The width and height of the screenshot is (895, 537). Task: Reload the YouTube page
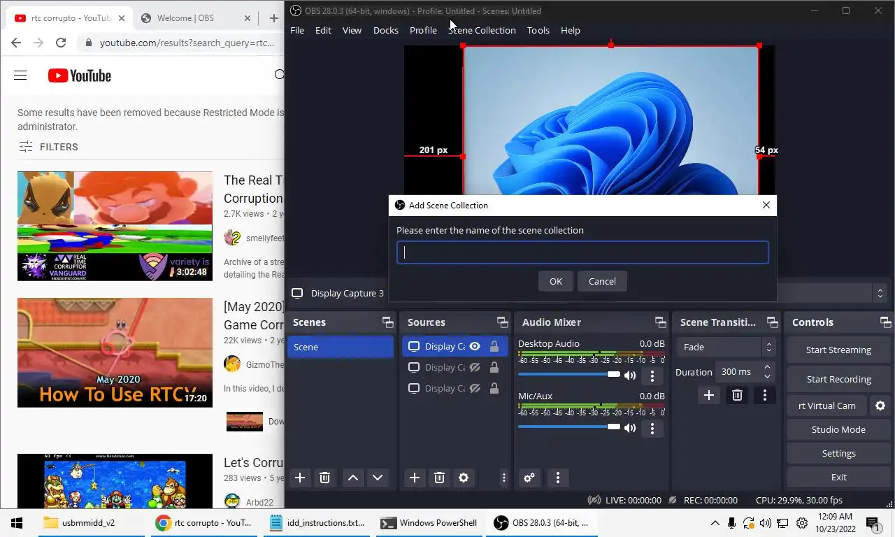click(61, 43)
